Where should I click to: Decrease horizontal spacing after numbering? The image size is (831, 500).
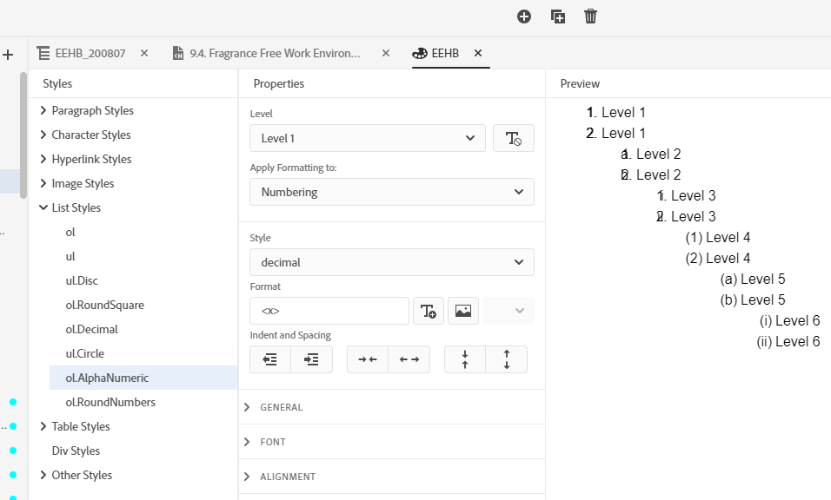pyautogui.click(x=367, y=359)
